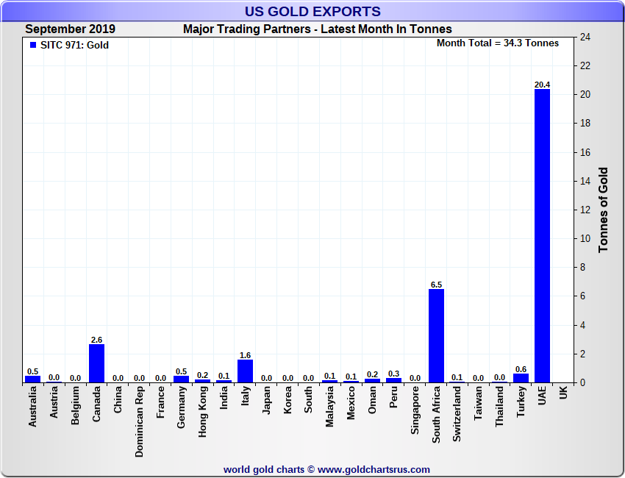Click the 'Malaysia' axis label
Image resolution: width=625 pixels, height=478 pixels.
(329, 407)
